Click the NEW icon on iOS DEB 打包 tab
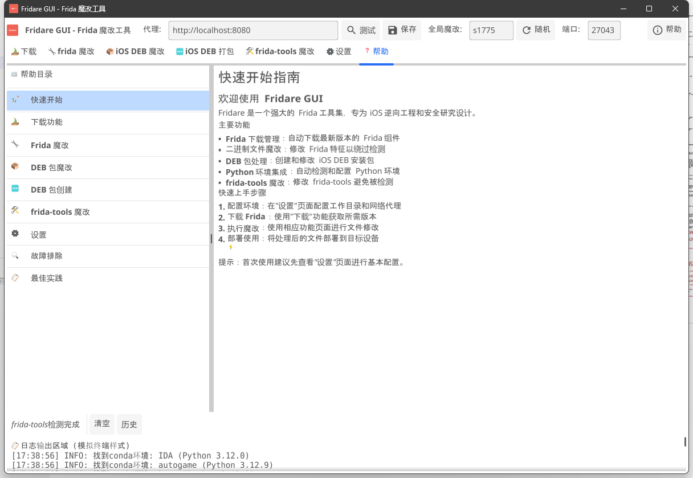693x478 pixels. tap(180, 51)
